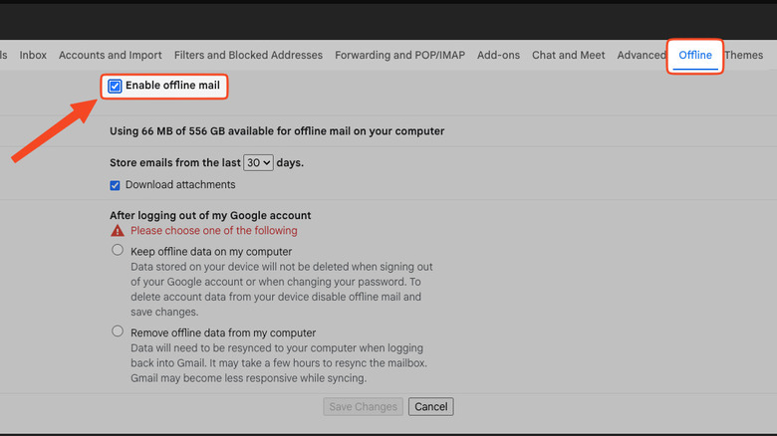Open the days dropdown showing 30
This screenshot has width=777, height=436.
(258, 162)
